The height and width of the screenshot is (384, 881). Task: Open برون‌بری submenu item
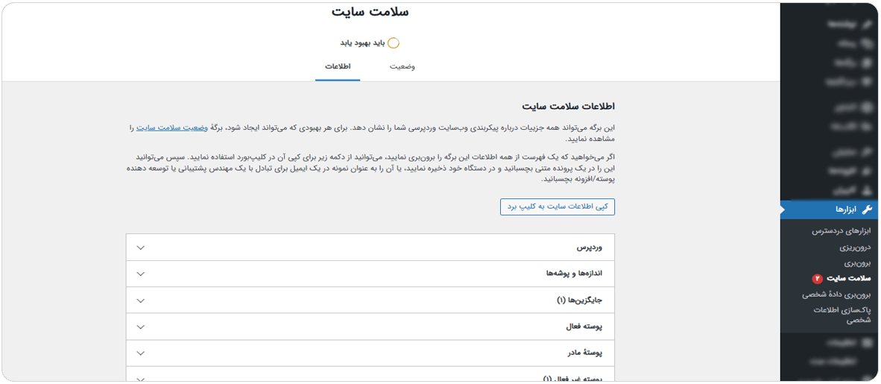point(858,262)
